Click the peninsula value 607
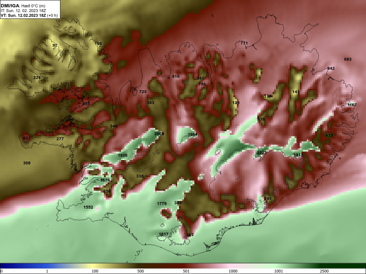The image size is (366, 274). (x=27, y=138)
